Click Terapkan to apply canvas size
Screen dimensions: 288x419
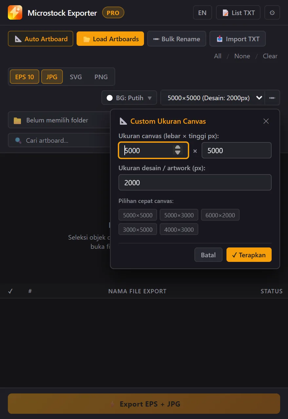pyautogui.click(x=249, y=255)
